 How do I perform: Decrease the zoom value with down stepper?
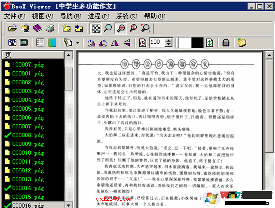pos(169,45)
